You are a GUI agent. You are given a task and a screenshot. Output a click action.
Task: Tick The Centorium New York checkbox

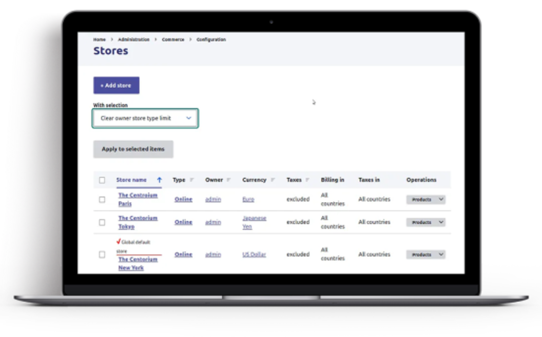coord(102,254)
